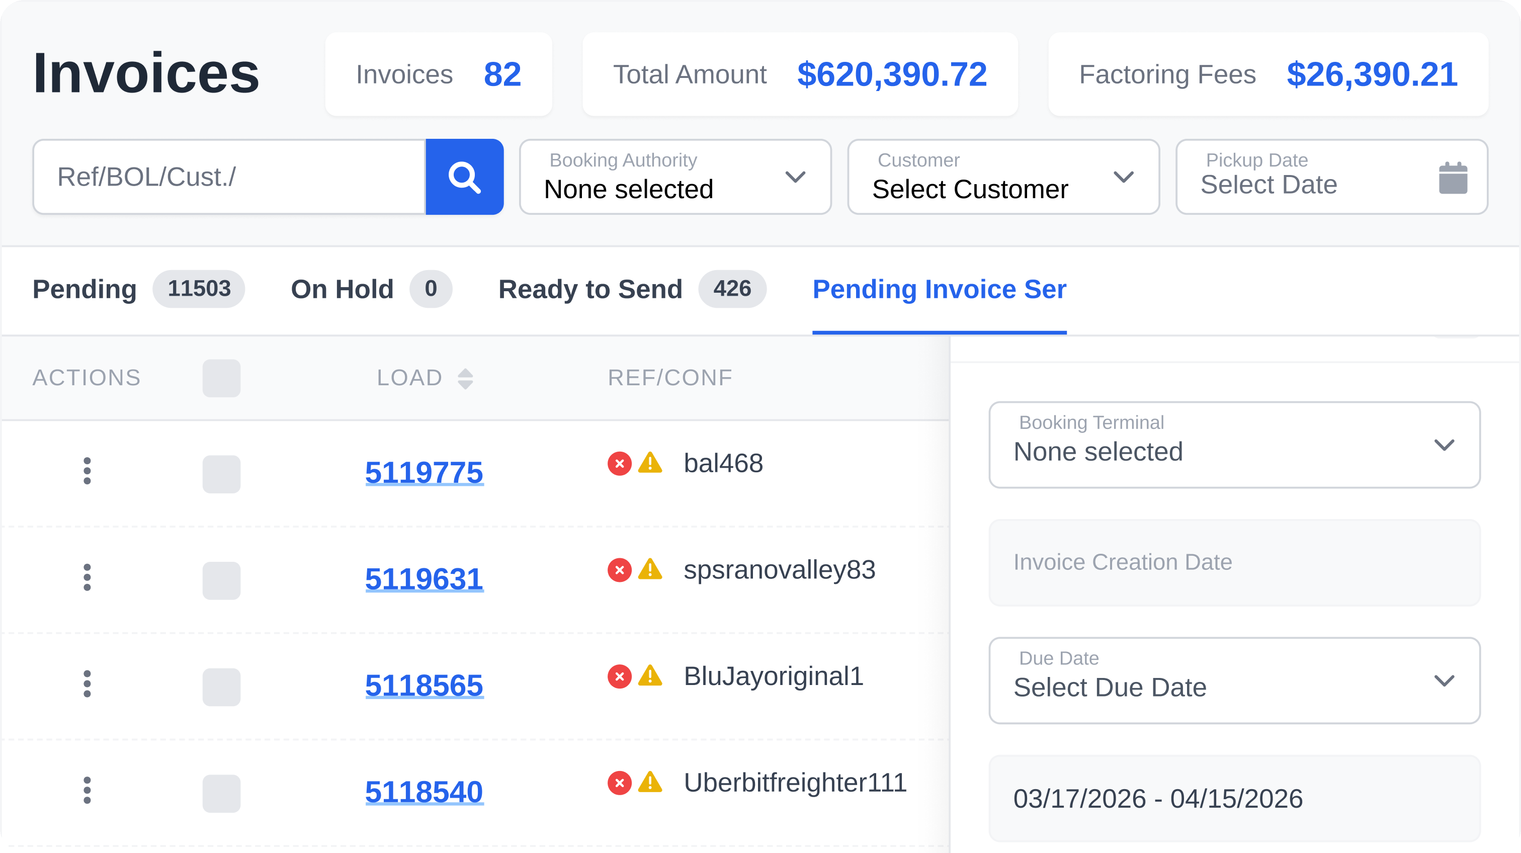1521x853 pixels.
Task: Open load link 5119631
Action: [x=424, y=578]
